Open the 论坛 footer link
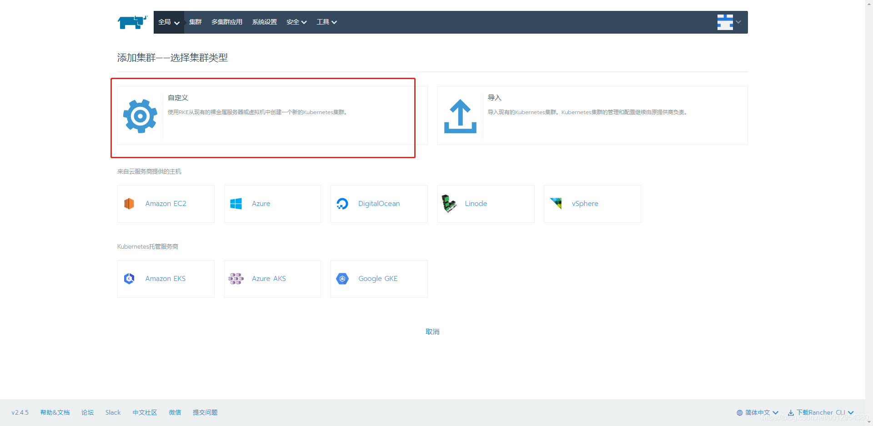This screenshot has width=873, height=426. tap(87, 413)
